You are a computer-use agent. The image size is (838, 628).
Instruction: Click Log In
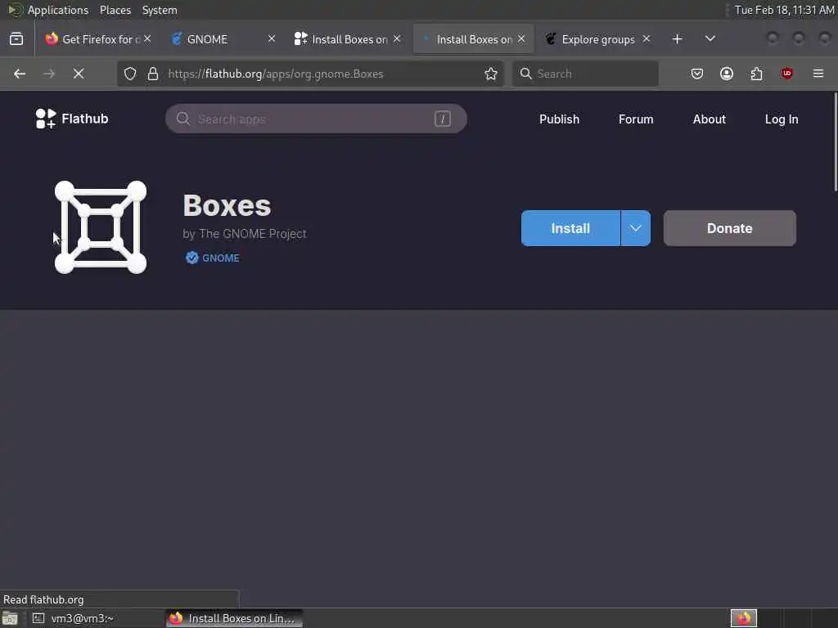point(782,119)
